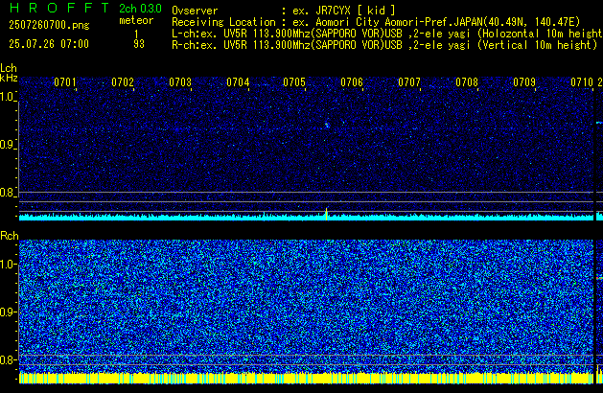The height and width of the screenshot is (393, 603).
Task: Select the 0710 time marker
Action: coord(582,82)
